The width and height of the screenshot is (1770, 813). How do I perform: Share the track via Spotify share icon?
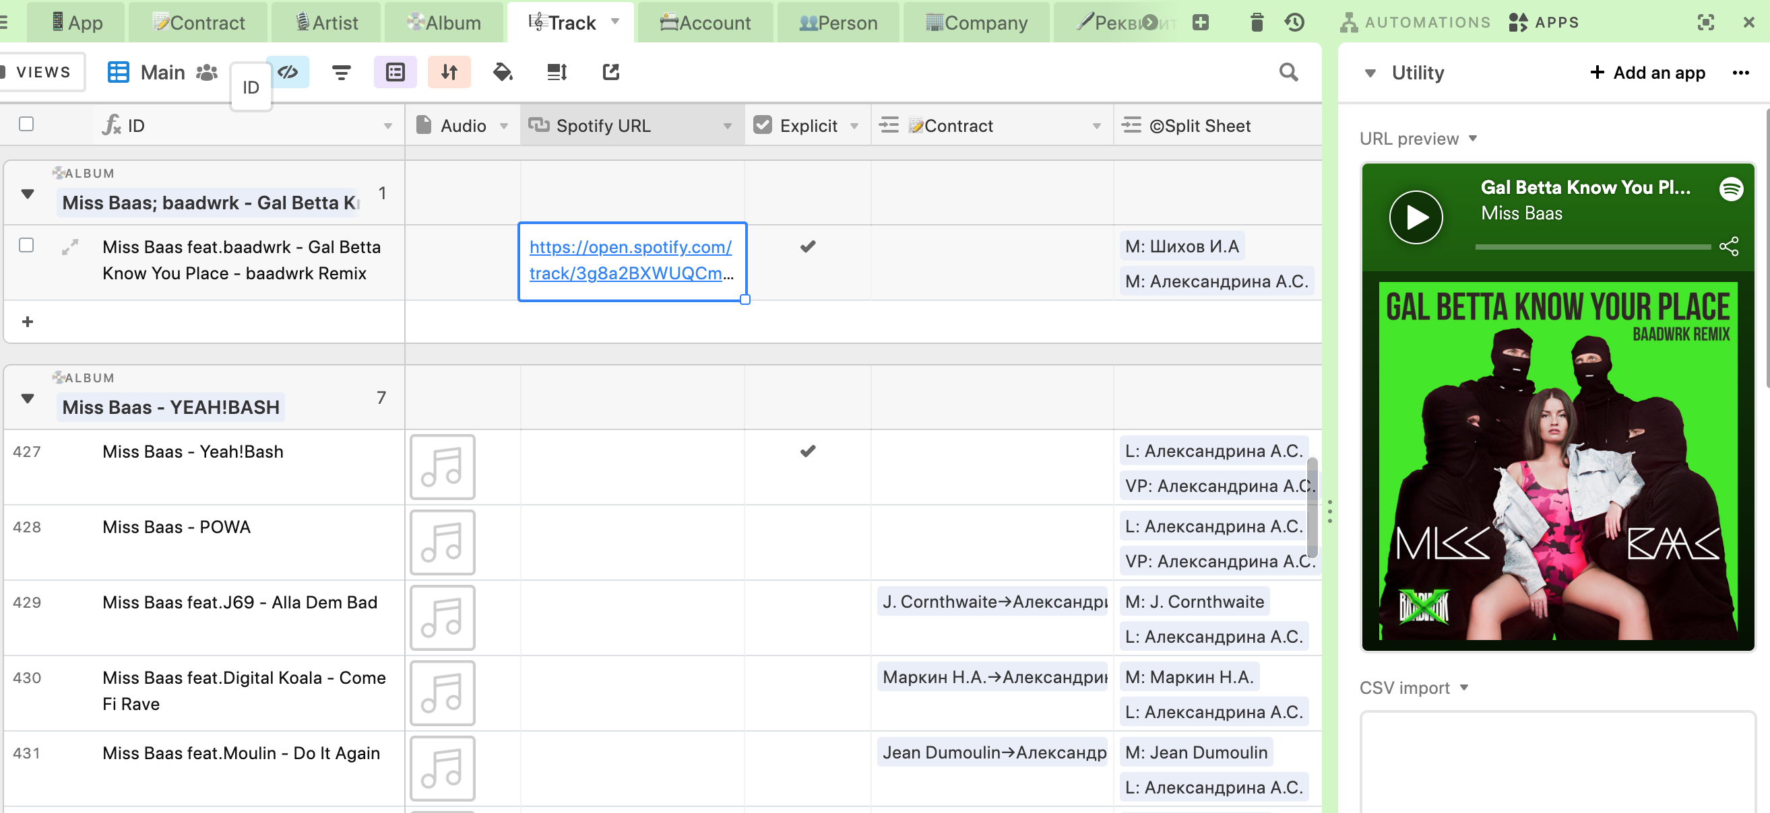pos(1729,246)
